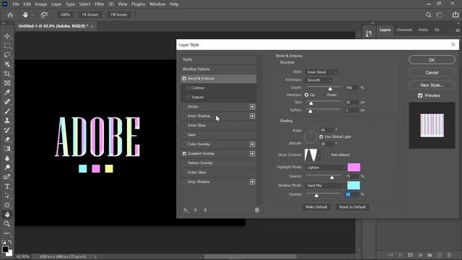Select the Clone Stamp tool

7,121
